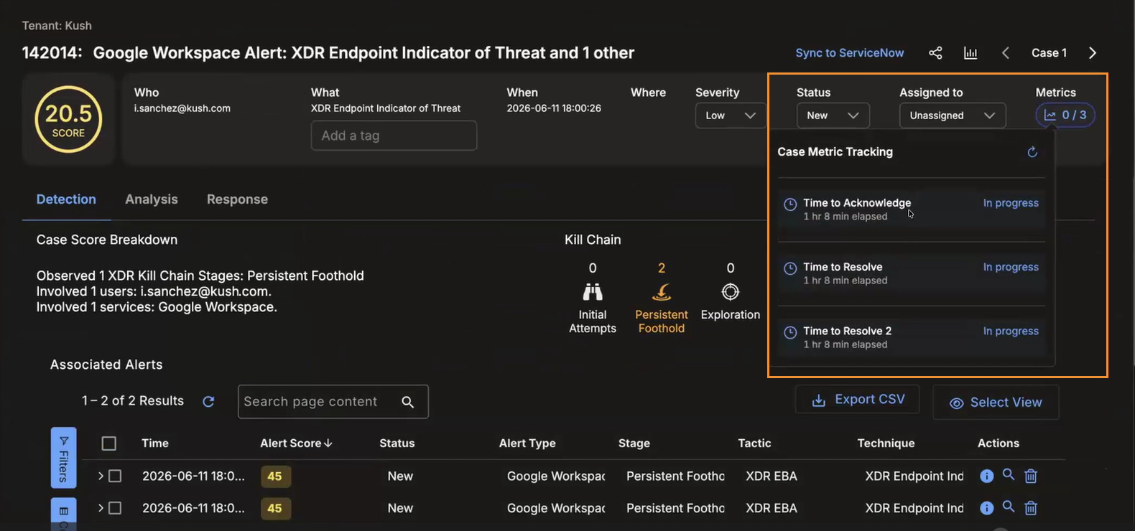The image size is (1135, 531).
Task: Click "XDR EBA" in the second alert row
Action: [x=772, y=508]
